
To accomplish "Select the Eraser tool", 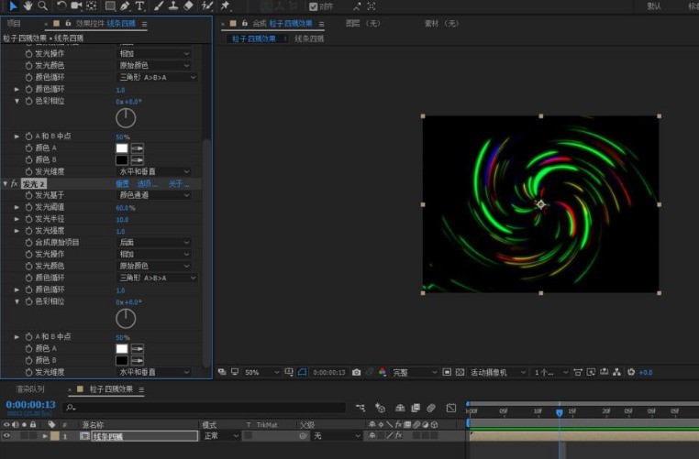I will (x=189, y=5).
